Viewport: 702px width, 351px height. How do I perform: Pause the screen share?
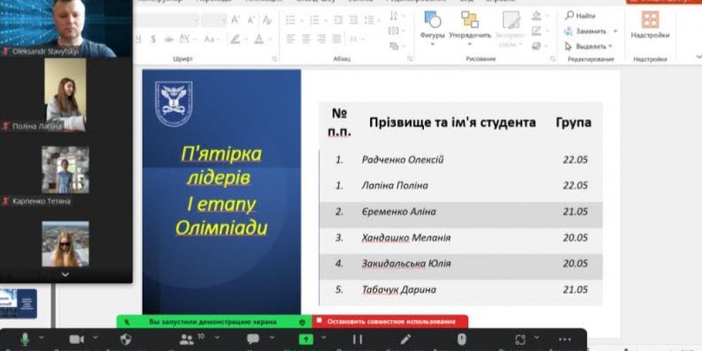coord(357,339)
